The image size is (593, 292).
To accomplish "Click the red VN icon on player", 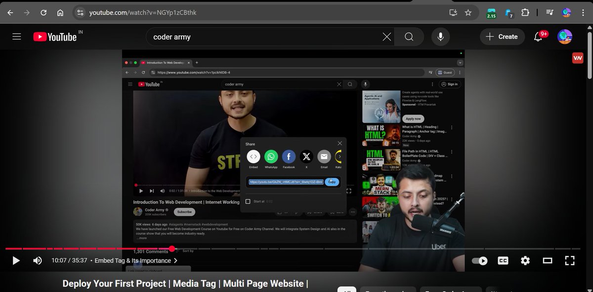I will click(x=577, y=58).
